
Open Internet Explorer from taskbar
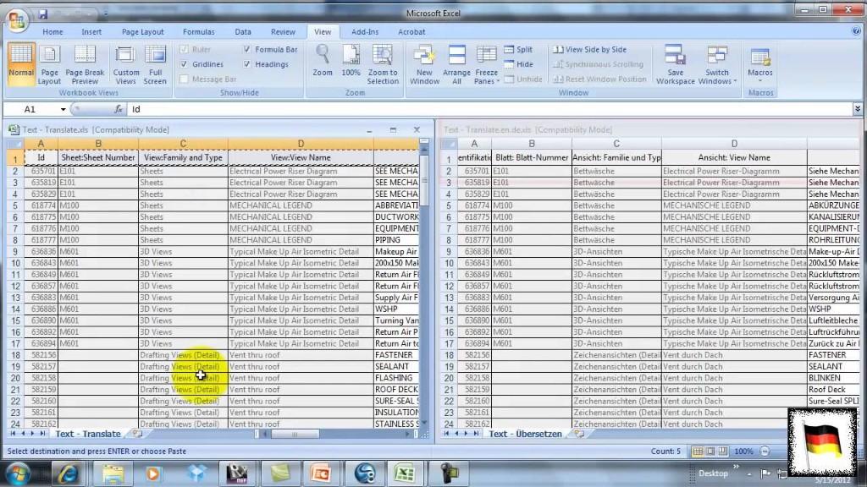(68, 473)
